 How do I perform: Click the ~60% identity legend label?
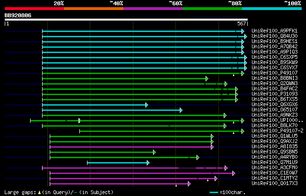pos(175,3)
